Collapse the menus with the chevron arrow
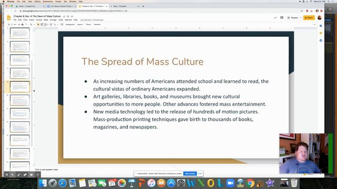This screenshot has width=337, height=189. [315, 25]
